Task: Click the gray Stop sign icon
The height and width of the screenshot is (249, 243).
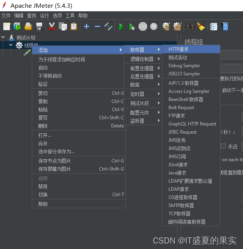Action: click(x=143, y=26)
